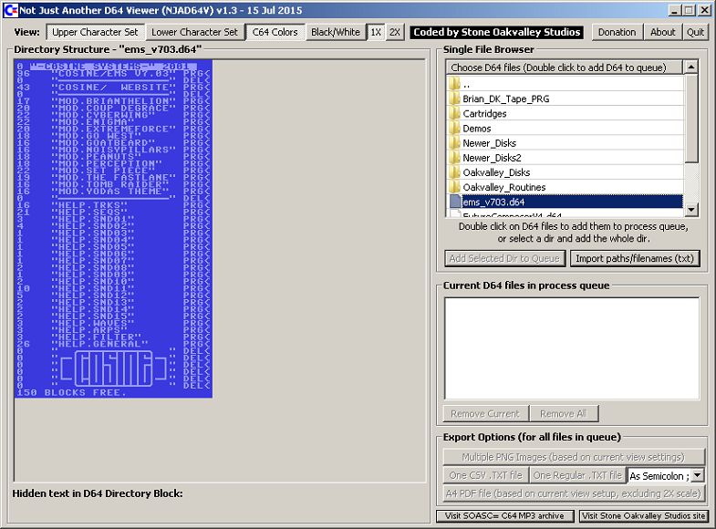Toggle Upper Character Set view
Viewport: 716px width, 529px height.
96,32
